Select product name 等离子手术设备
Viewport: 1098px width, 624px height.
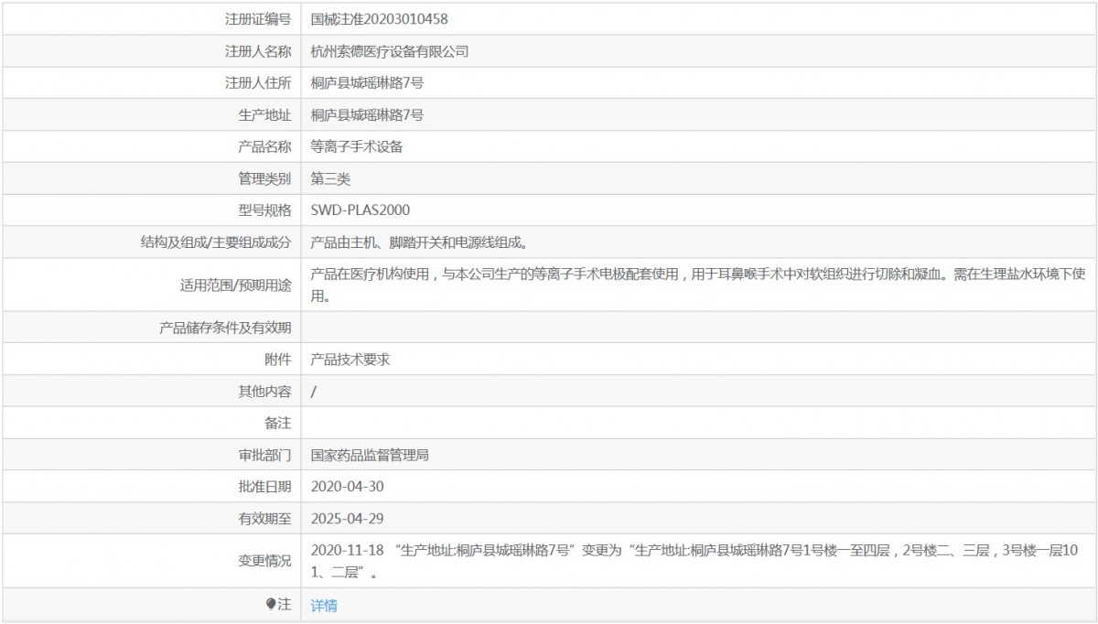coord(357,147)
